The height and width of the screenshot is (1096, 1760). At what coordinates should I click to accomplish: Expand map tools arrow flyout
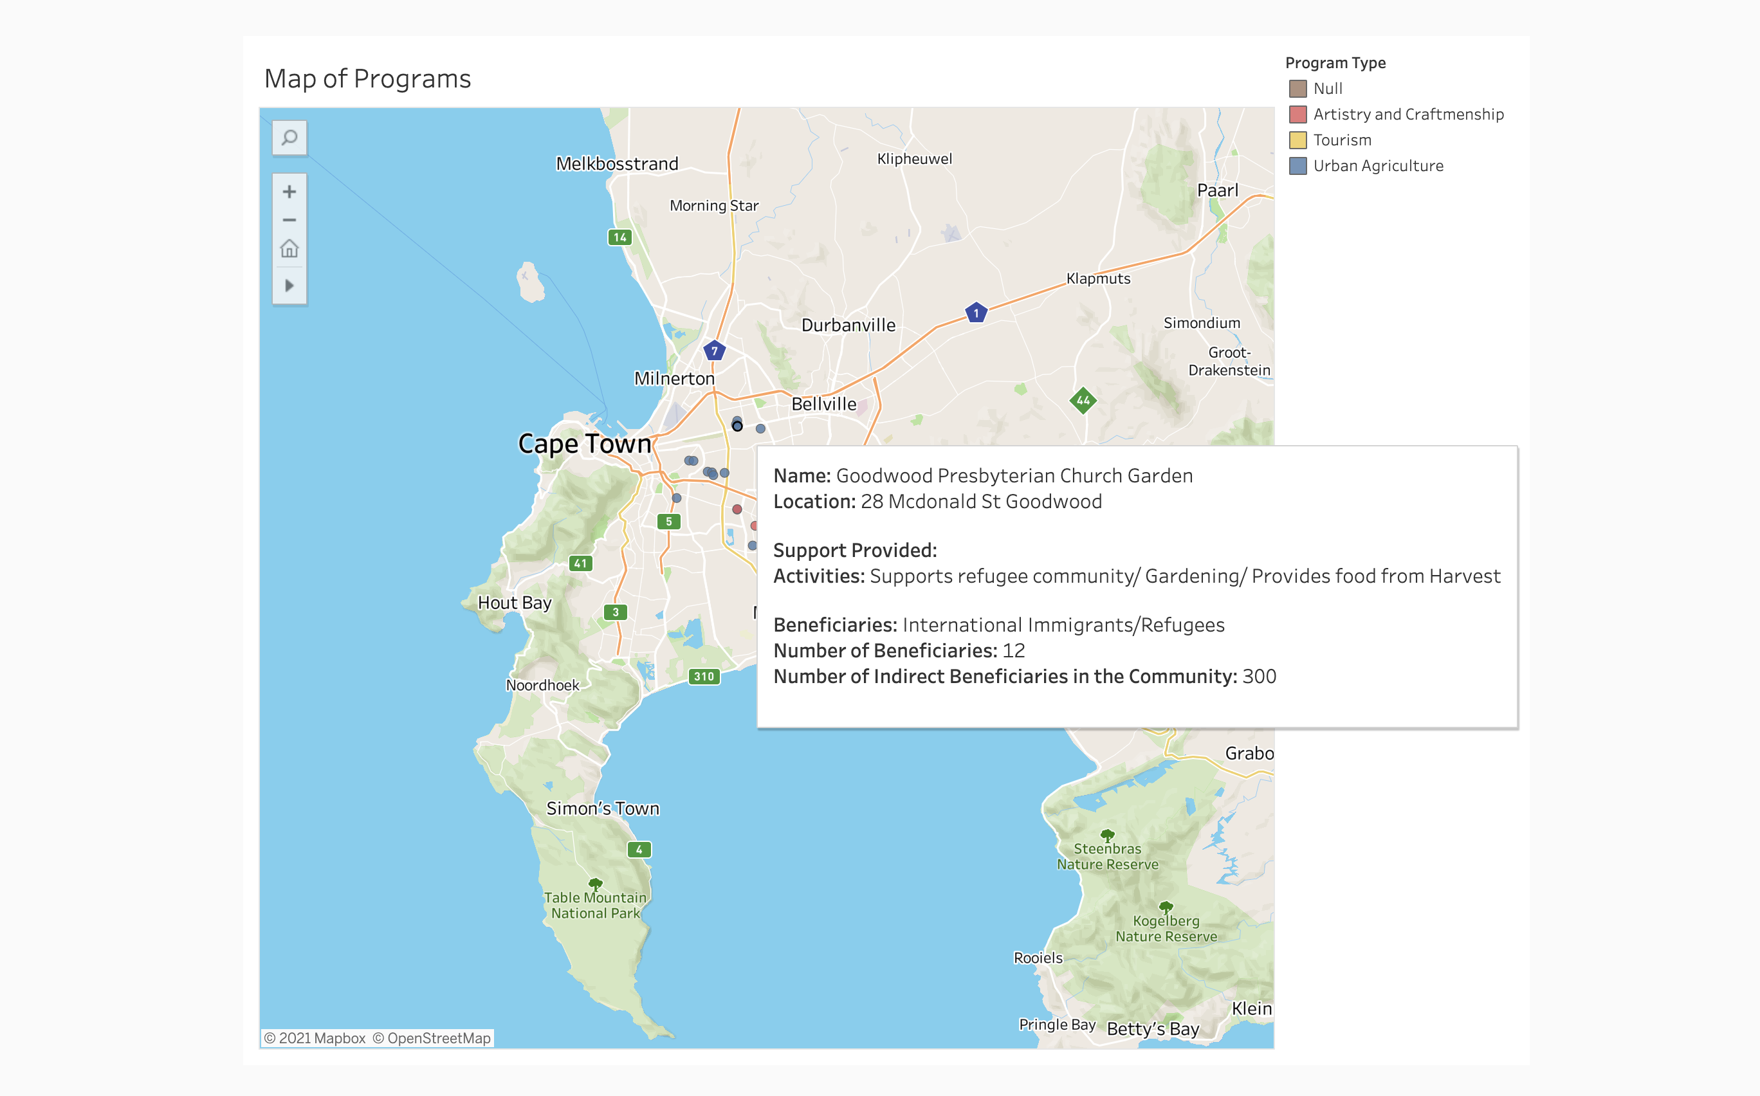[289, 286]
